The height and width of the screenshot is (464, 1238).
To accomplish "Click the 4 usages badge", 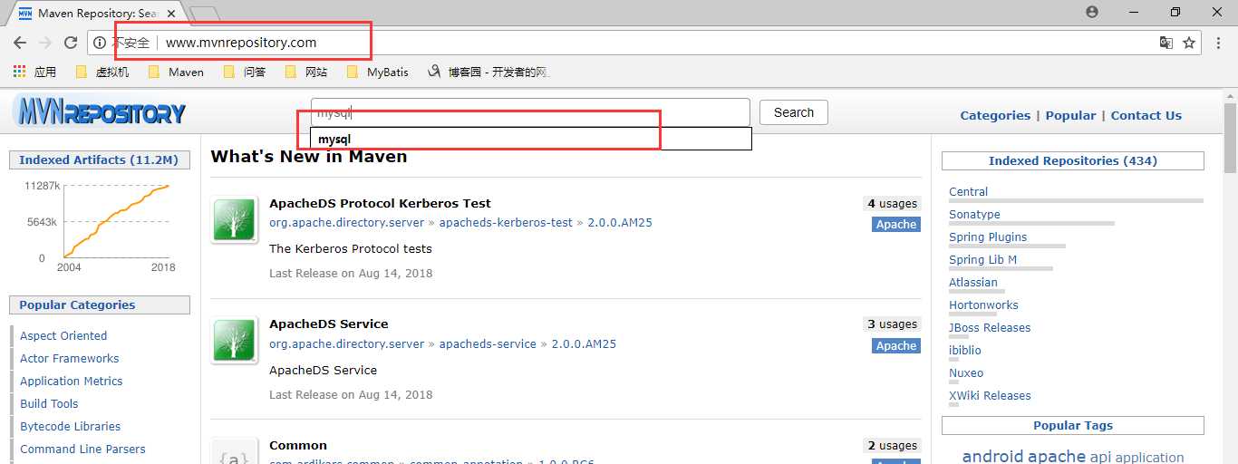I will (x=893, y=204).
